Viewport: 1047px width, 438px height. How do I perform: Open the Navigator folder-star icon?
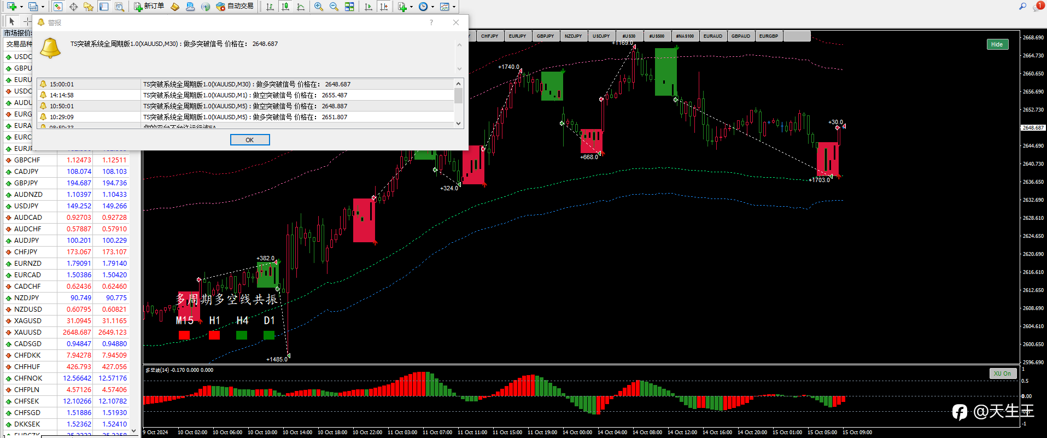[89, 7]
